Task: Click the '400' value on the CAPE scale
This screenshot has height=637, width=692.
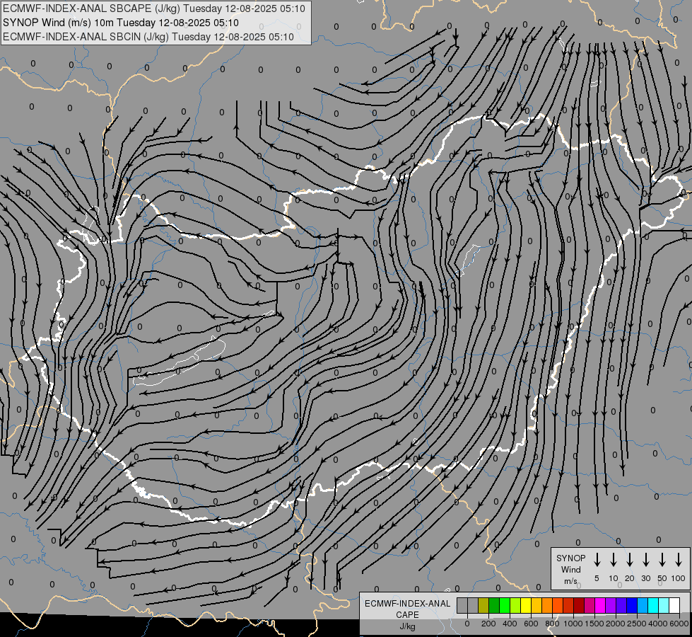Action: [x=510, y=624]
